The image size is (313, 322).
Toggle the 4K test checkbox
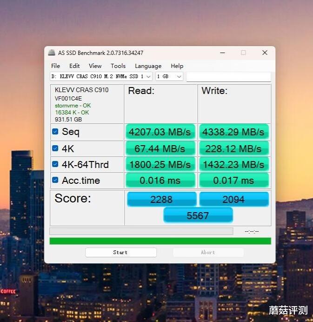tap(55, 148)
